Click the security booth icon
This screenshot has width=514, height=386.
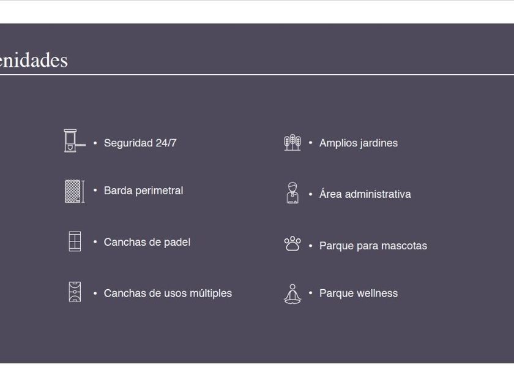pos(74,141)
